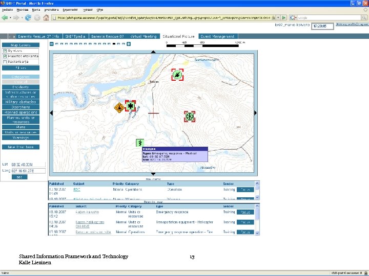Pan the map west with left arrow
Image resolution: width=369 pixels, height=276 pixels.
(x=51, y=113)
